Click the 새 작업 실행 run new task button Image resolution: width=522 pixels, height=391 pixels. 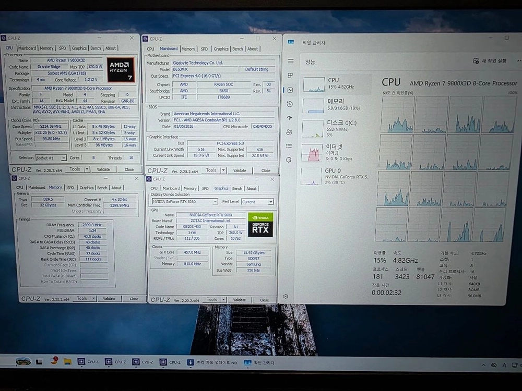click(490, 61)
